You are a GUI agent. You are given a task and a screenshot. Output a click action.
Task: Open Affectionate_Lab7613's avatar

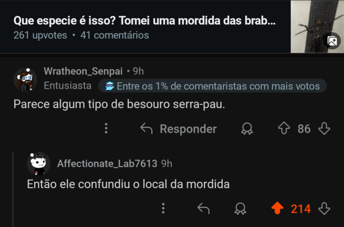coord(39,164)
